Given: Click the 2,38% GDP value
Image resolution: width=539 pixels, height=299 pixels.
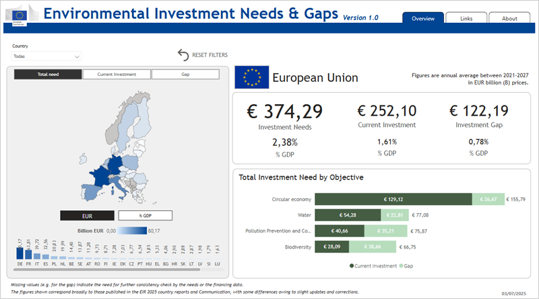Looking at the screenshot, I should click(285, 142).
